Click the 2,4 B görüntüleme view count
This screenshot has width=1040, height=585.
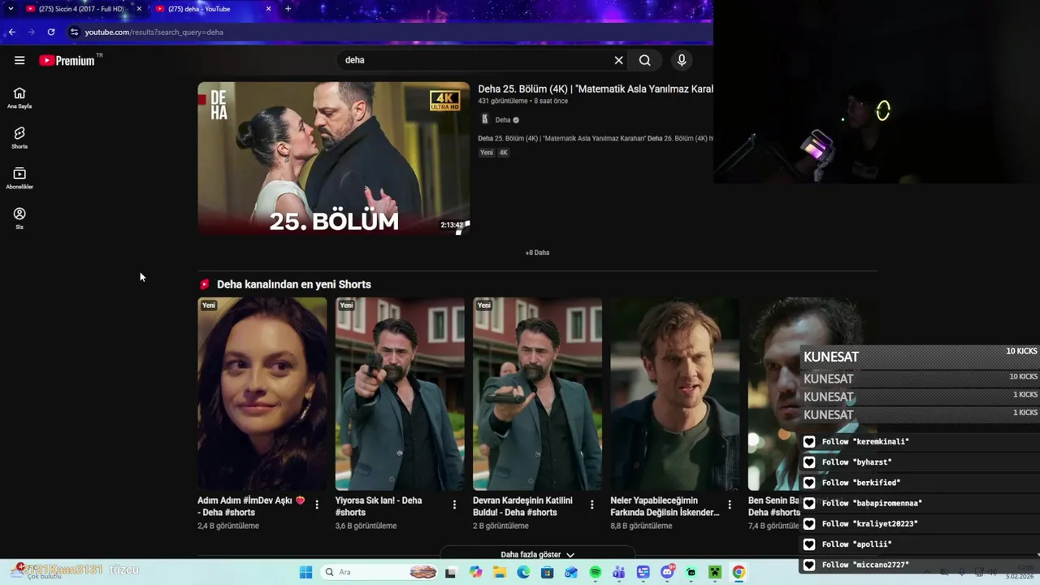click(x=228, y=526)
